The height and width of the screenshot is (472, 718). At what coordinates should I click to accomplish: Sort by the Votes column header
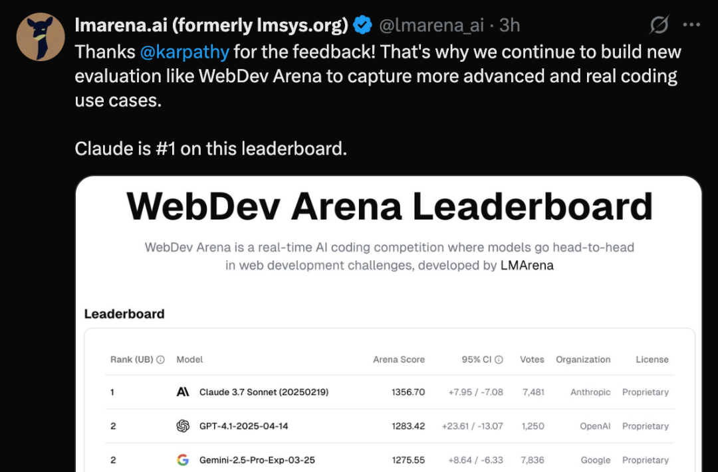coord(532,360)
